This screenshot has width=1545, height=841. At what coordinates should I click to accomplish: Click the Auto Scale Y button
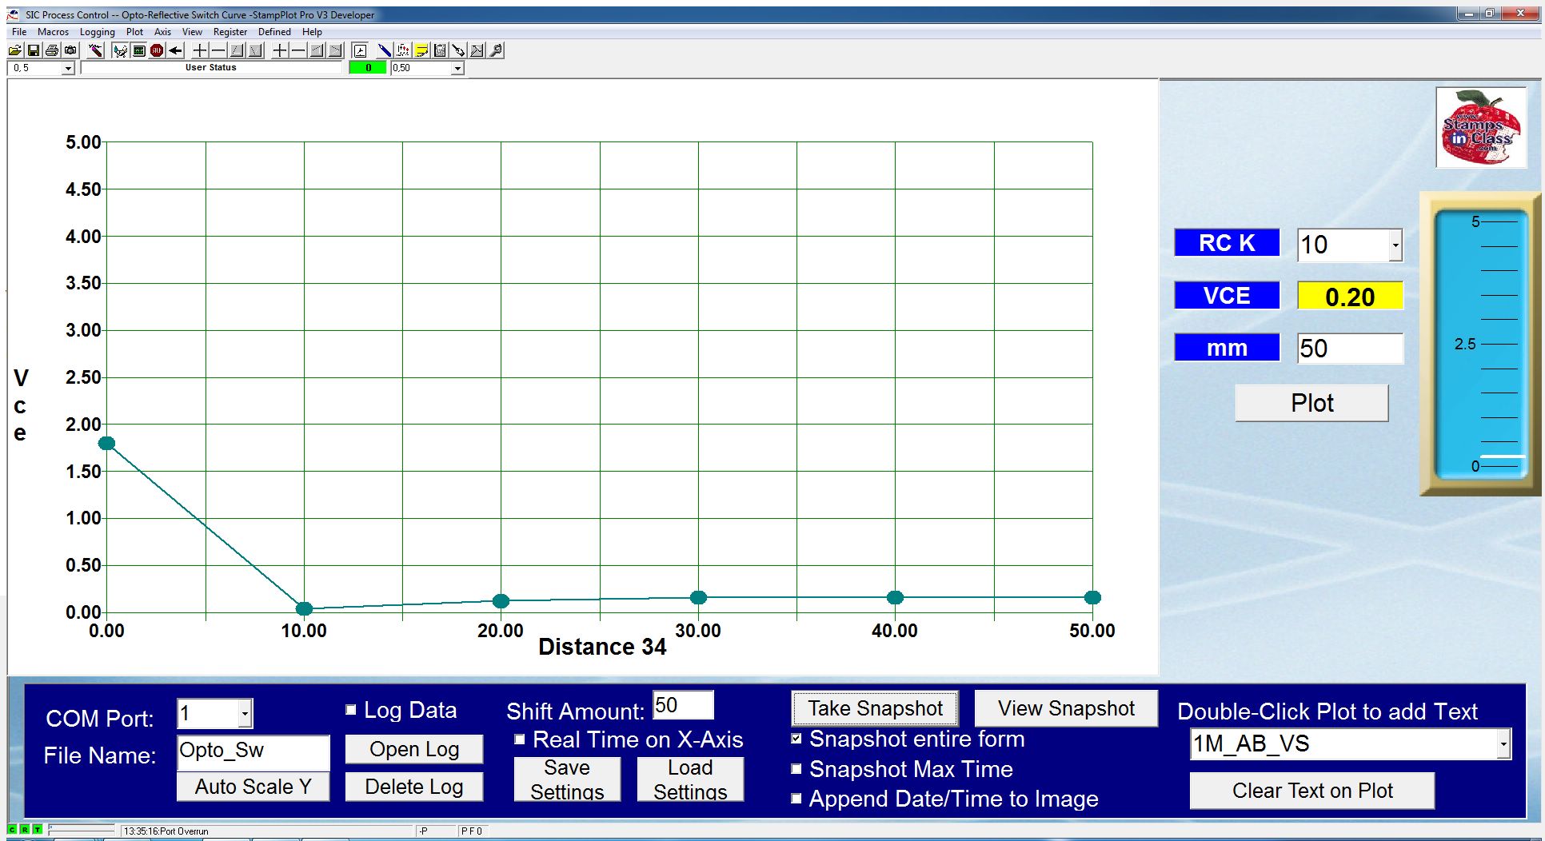tap(253, 787)
